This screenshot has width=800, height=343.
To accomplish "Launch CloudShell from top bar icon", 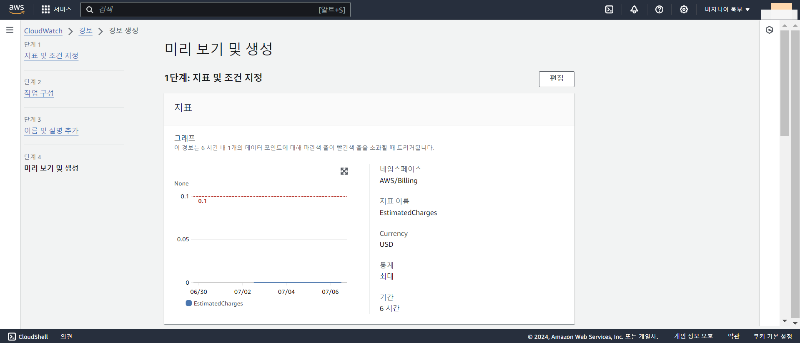I will coord(609,10).
